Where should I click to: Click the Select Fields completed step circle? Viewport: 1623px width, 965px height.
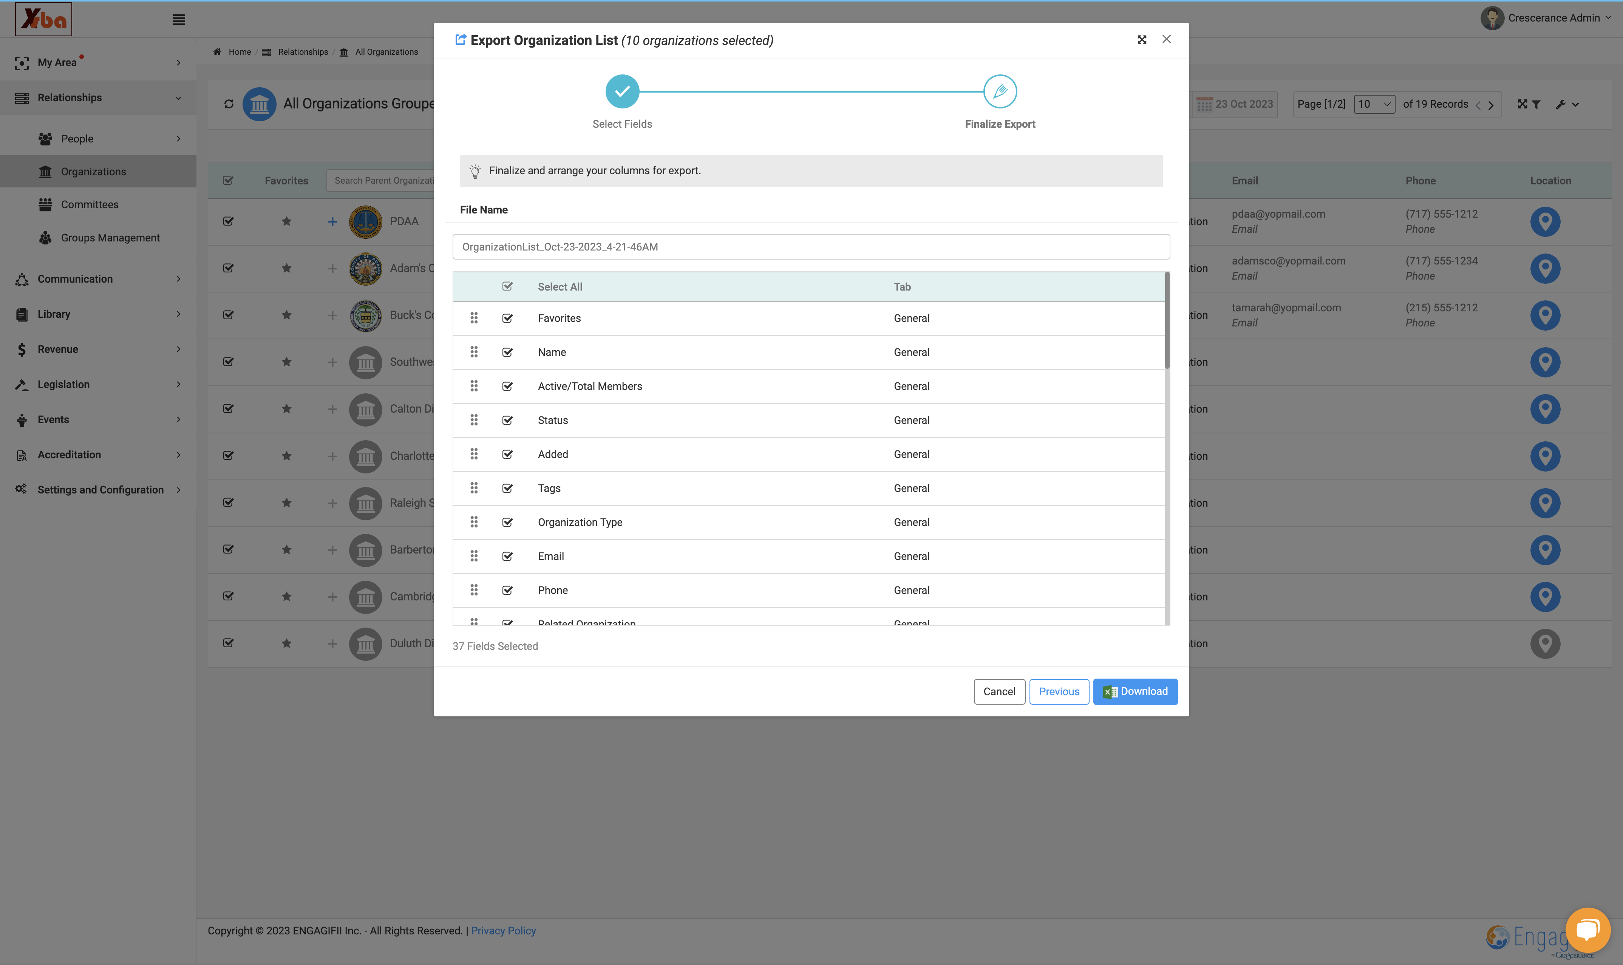622,92
